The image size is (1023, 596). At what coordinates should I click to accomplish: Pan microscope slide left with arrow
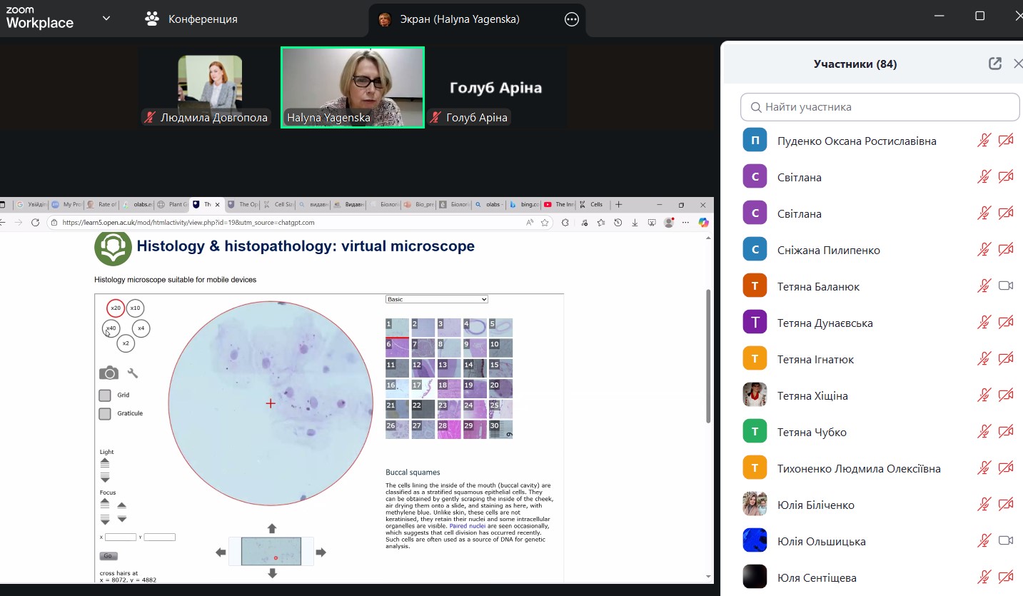click(x=221, y=552)
